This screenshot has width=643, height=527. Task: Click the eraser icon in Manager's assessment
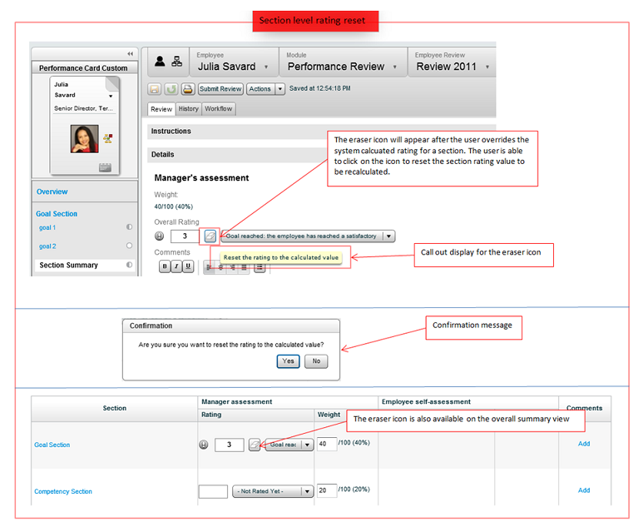210,236
